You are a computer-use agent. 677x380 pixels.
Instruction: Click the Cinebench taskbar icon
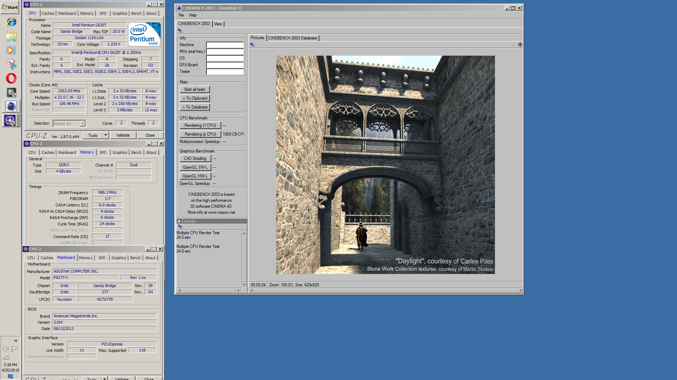click(11, 106)
